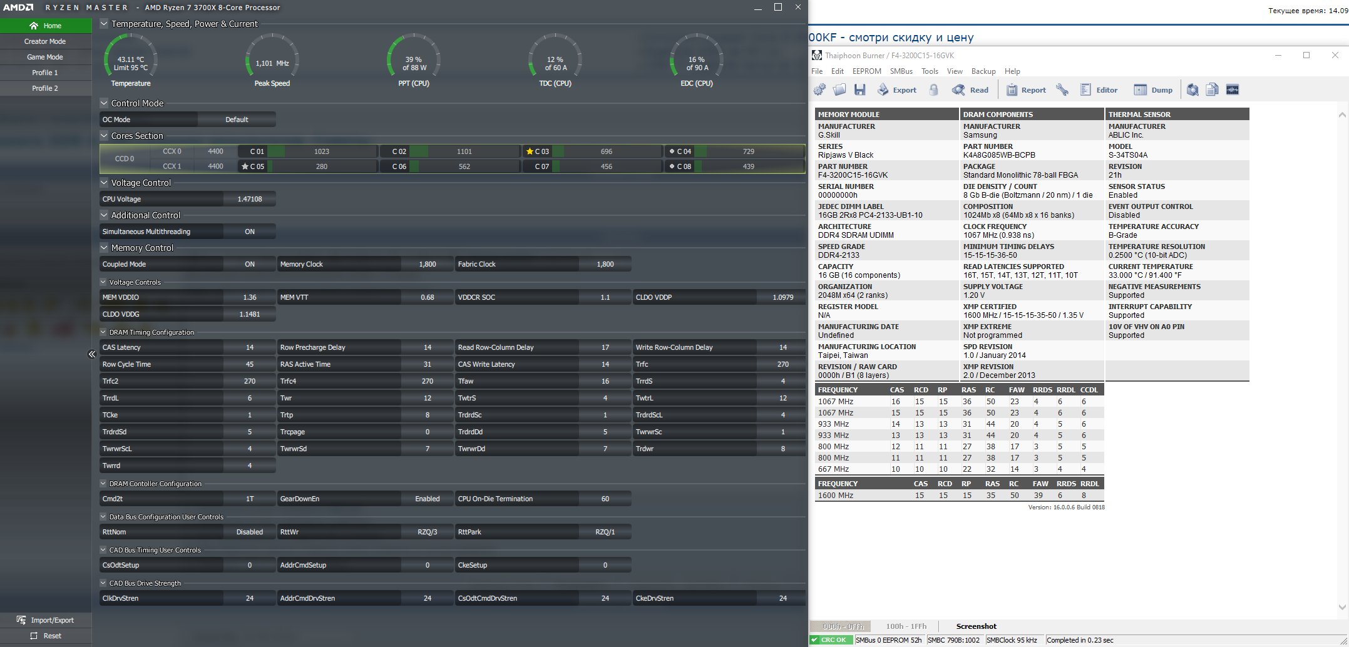Collapse CAD Bus Drive Strength section
Image resolution: width=1349 pixels, height=647 pixels.
point(103,583)
